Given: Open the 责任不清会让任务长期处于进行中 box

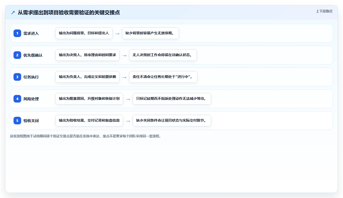Looking at the screenshot, I should [163, 77].
